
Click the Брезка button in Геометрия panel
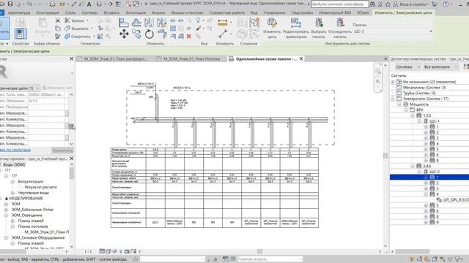(x=76, y=20)
